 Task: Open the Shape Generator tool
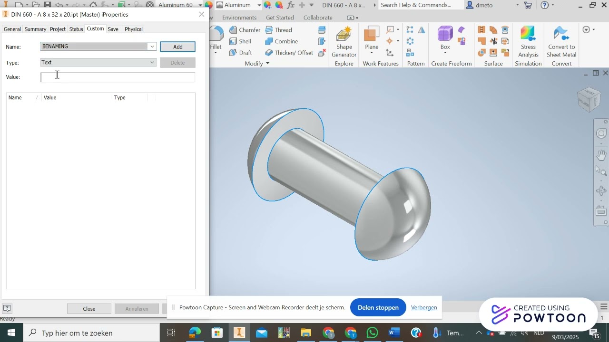(x=344, y=42)
